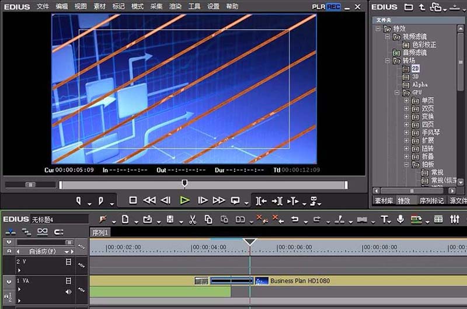Open the 文件 menu
This screenshot has width=467, height=309.
point(43,6)
